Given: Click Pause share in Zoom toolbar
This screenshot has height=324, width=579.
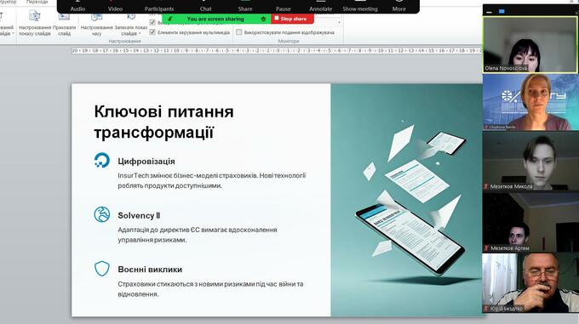Looking at the screenshot, I should coord(284,7).
